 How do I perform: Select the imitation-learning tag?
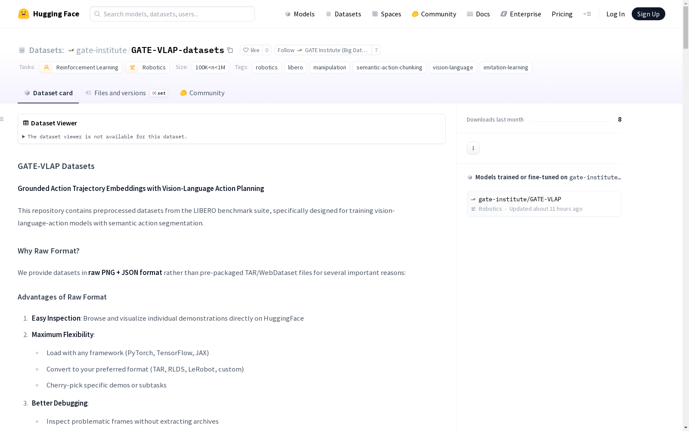click(506, 67)
